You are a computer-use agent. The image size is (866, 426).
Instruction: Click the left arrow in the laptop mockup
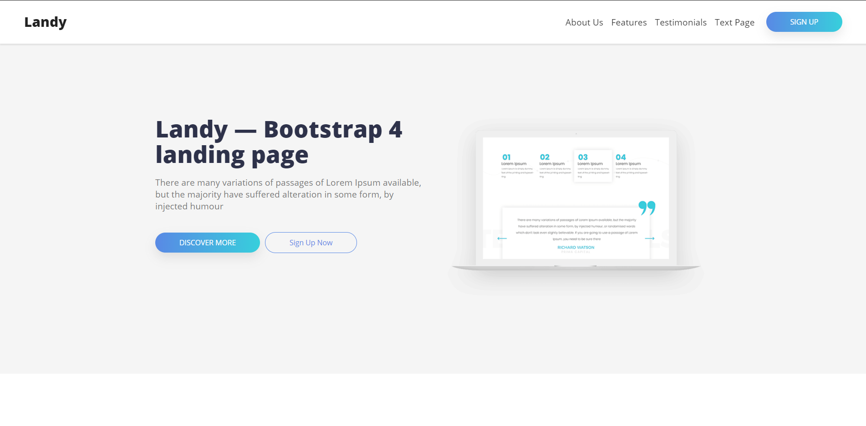tap(502, 238)
